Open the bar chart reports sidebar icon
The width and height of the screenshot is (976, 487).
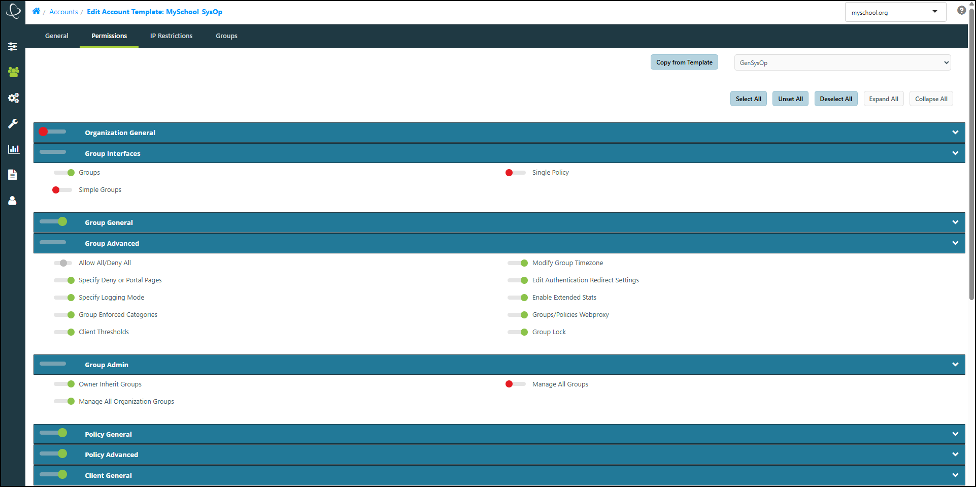[x=13, y=149]
